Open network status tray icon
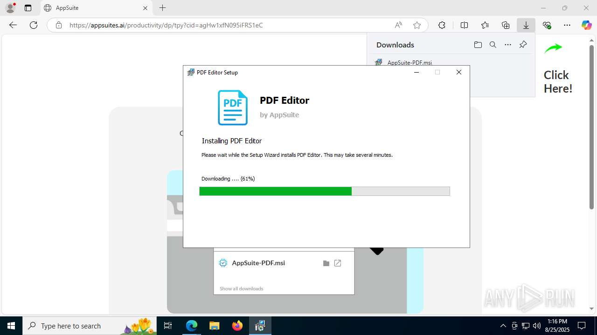Viewport: 597px width, 335px height. click(526, 326)
